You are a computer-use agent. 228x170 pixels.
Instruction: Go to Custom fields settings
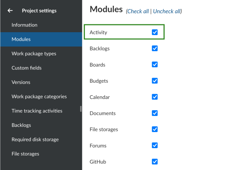[x=26, y=68]
